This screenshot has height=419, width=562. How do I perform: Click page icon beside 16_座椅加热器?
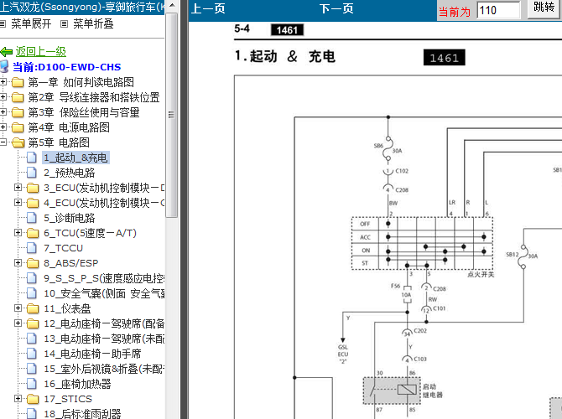coord(32,384)
